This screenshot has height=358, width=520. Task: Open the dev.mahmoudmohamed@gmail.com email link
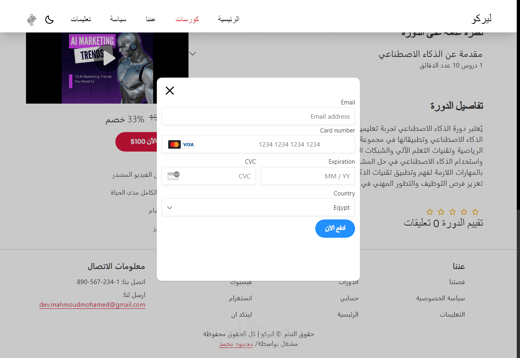[x=92, y=304]
